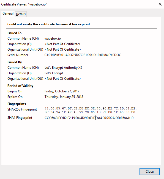Screen dimensions: 164x179
Task: Click the "Friday, October 27, 2017" date
Action: tap(62, 91)
